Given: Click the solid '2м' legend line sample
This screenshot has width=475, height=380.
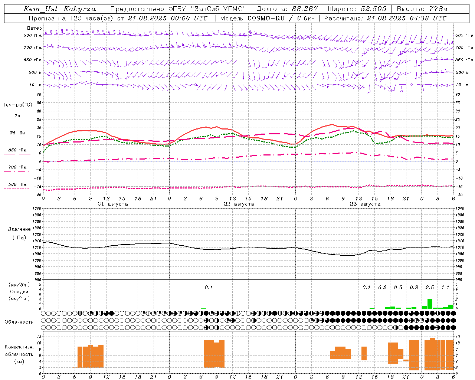Looking at the screenshot, I should [x=17, y=120].
